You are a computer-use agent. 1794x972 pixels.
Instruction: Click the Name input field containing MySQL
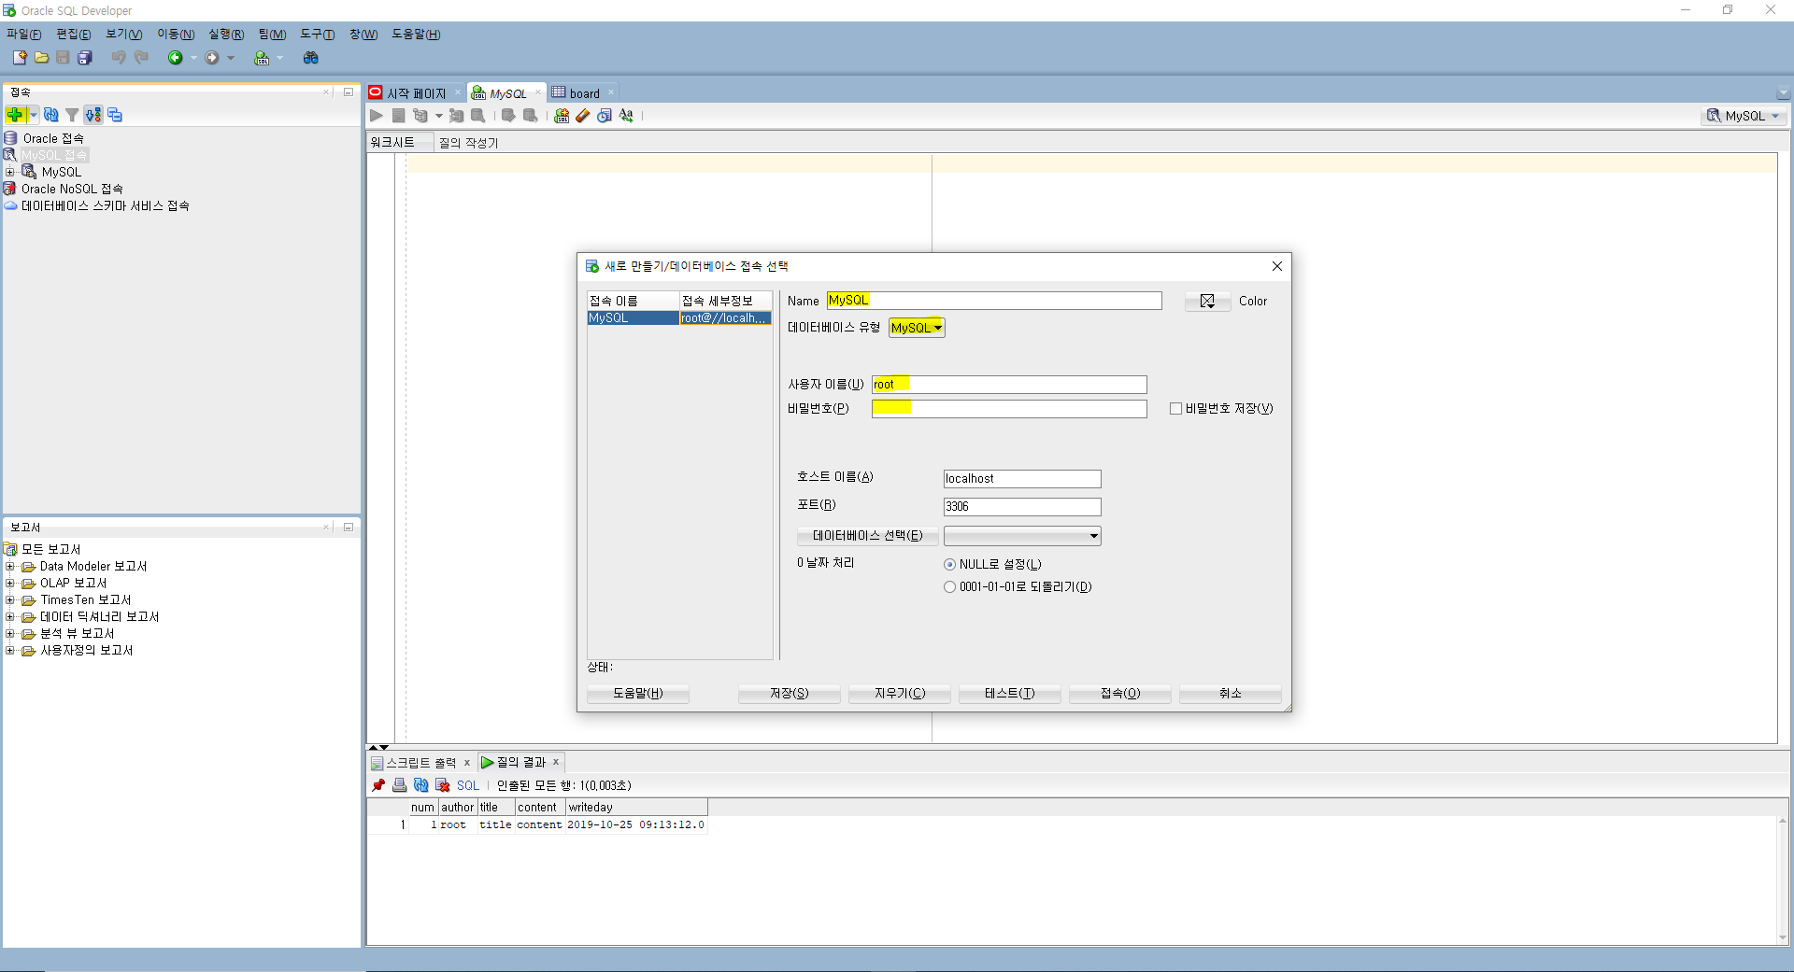994,301
